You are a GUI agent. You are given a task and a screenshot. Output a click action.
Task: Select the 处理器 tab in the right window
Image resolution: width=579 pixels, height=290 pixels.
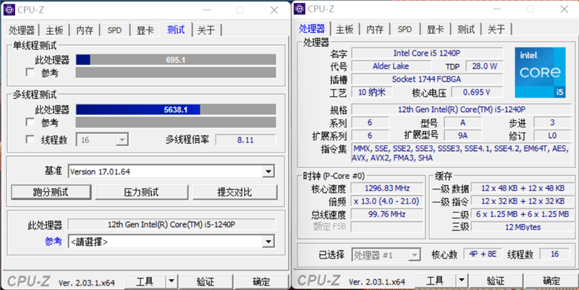pyautogui.click(x=312, y=28)
